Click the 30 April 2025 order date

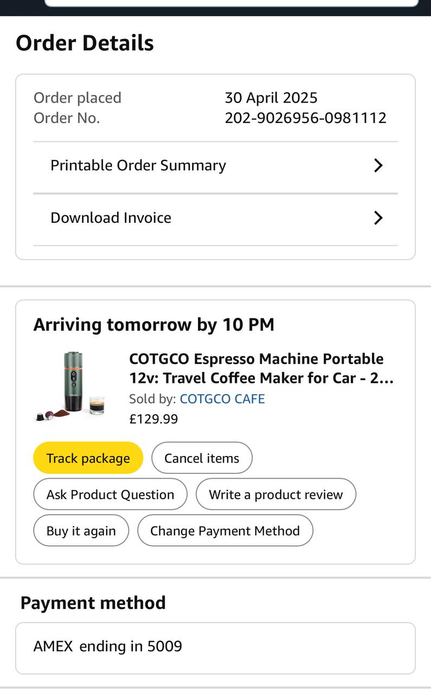pos(271,98)
